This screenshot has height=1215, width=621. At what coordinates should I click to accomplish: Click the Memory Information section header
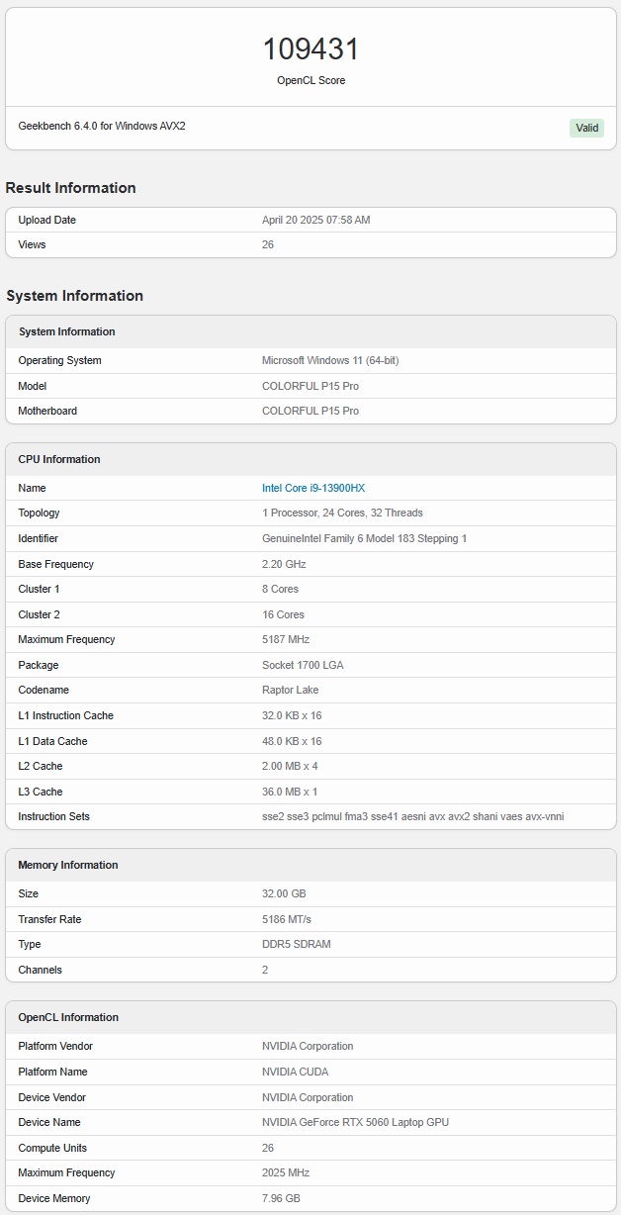click(68, 865)
